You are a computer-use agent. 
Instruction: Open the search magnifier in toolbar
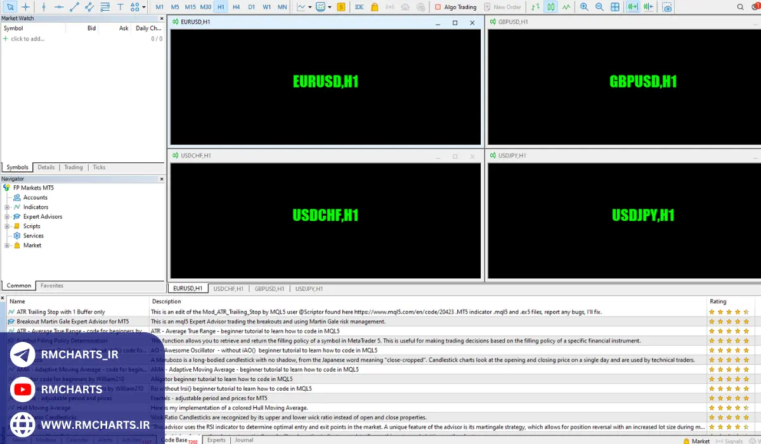point(741,7)
